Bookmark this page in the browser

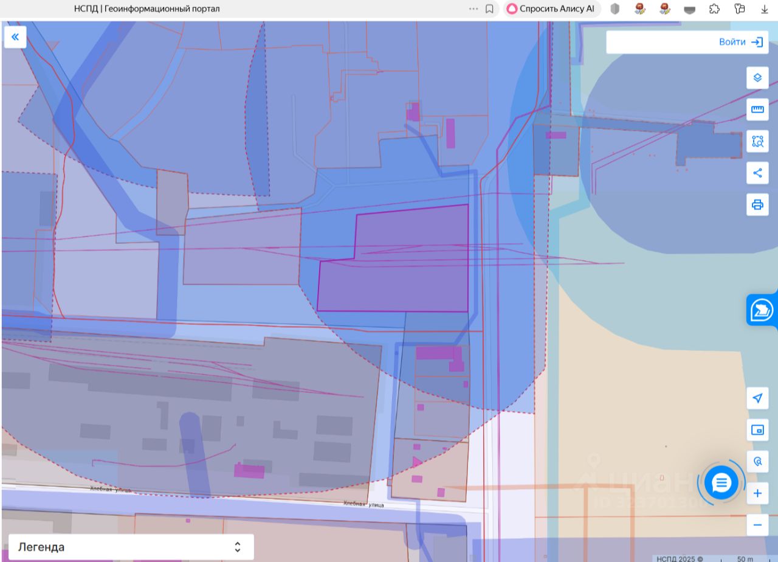click(489, 9)
